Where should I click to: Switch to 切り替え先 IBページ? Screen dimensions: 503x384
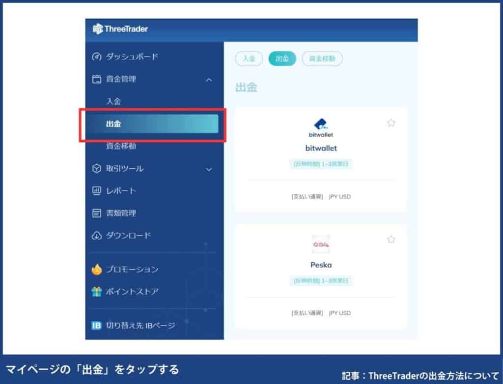pos(140,325)
